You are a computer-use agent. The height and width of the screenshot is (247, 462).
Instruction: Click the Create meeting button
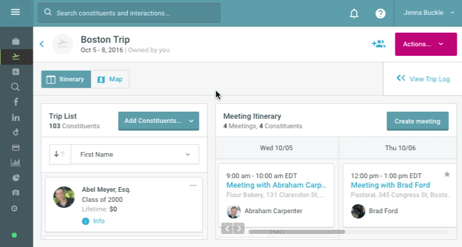click(417, 121)
